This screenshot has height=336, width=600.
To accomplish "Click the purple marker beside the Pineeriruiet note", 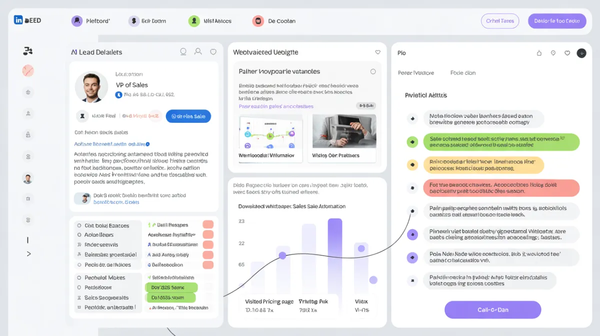I will (412, 234).
